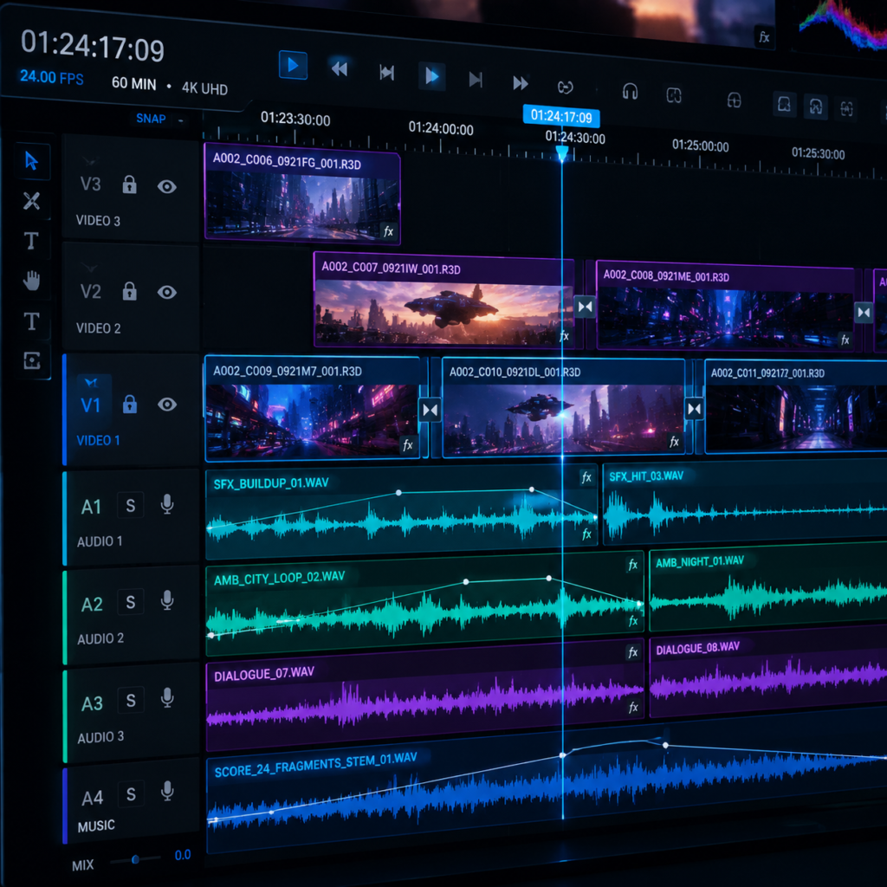Viewport: 887px width, 887px height.
Task: Click the highlighted blue play button
Action: point(293,65)
